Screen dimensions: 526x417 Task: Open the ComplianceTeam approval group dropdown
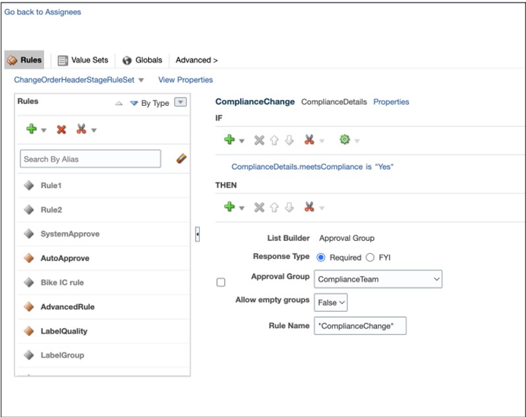click(x=378, y=279)
